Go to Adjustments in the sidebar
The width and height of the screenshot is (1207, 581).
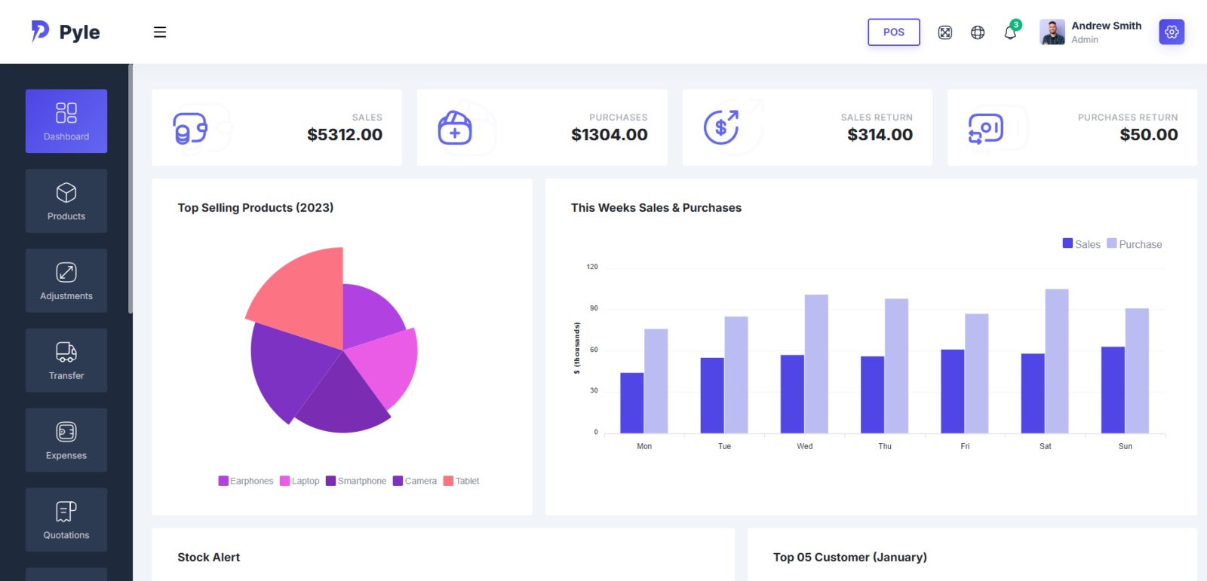tap(66, 281)
